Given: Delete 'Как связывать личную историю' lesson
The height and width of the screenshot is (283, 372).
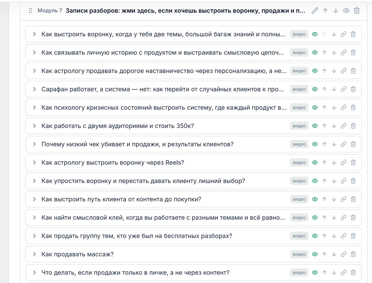Looking at the screenshot, I should (x=353, y=52).
